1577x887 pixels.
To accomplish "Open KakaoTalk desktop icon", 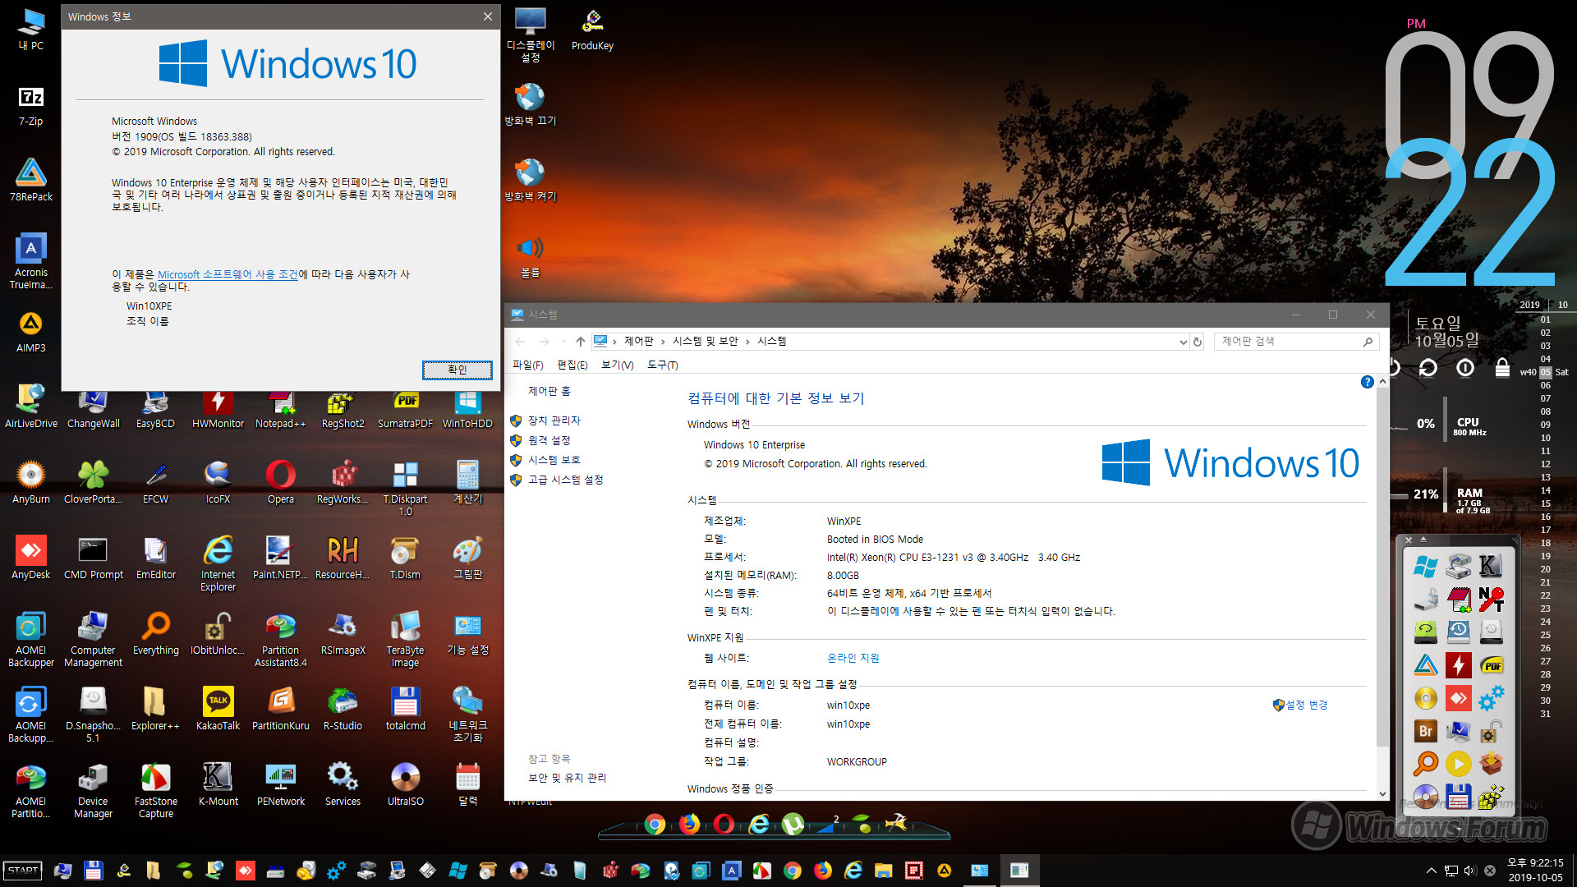I will pyautogui.click(x=218, y=709).
